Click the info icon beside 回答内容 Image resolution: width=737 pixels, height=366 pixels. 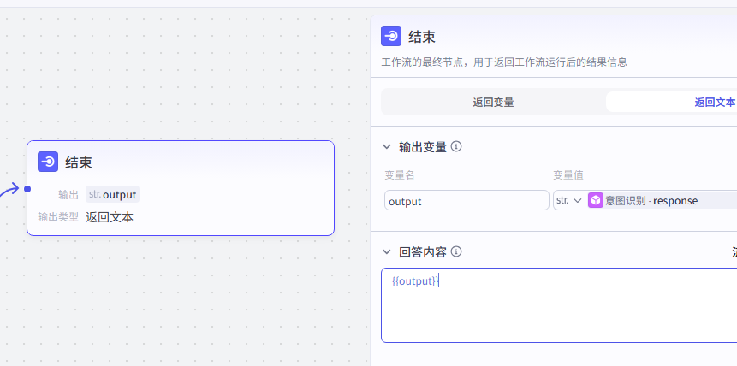(x=456, y=251)
